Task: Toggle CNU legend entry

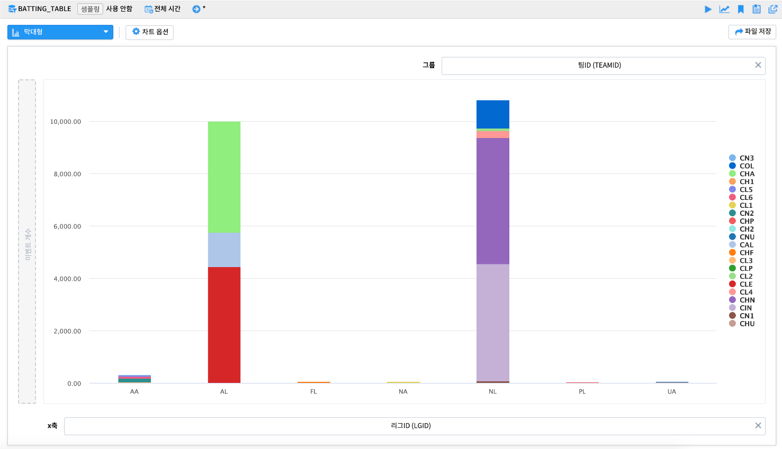Action: pyautogui.click(x=742, y=237)
